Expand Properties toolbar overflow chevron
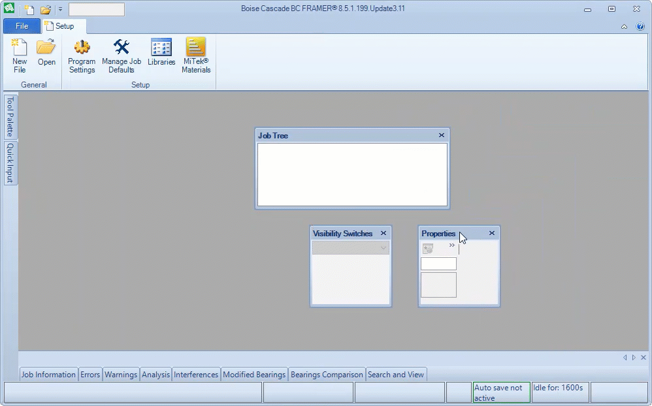 [452, 245]
